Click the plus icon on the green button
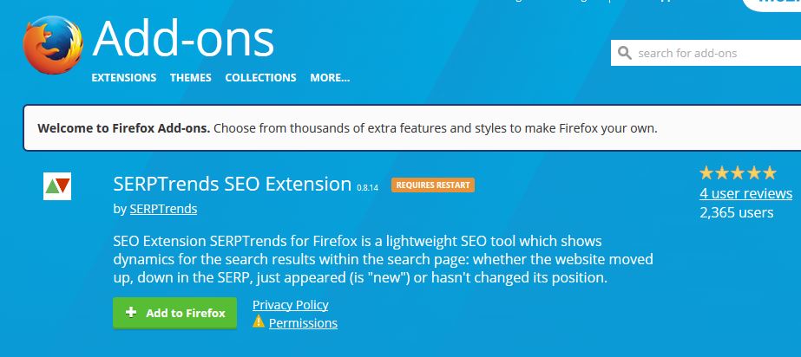Screen dimensions: 801x357 [131, 313]
